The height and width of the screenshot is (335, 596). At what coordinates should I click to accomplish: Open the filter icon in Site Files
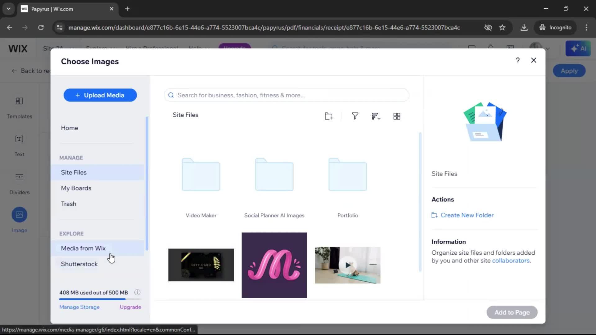point(355,116)
